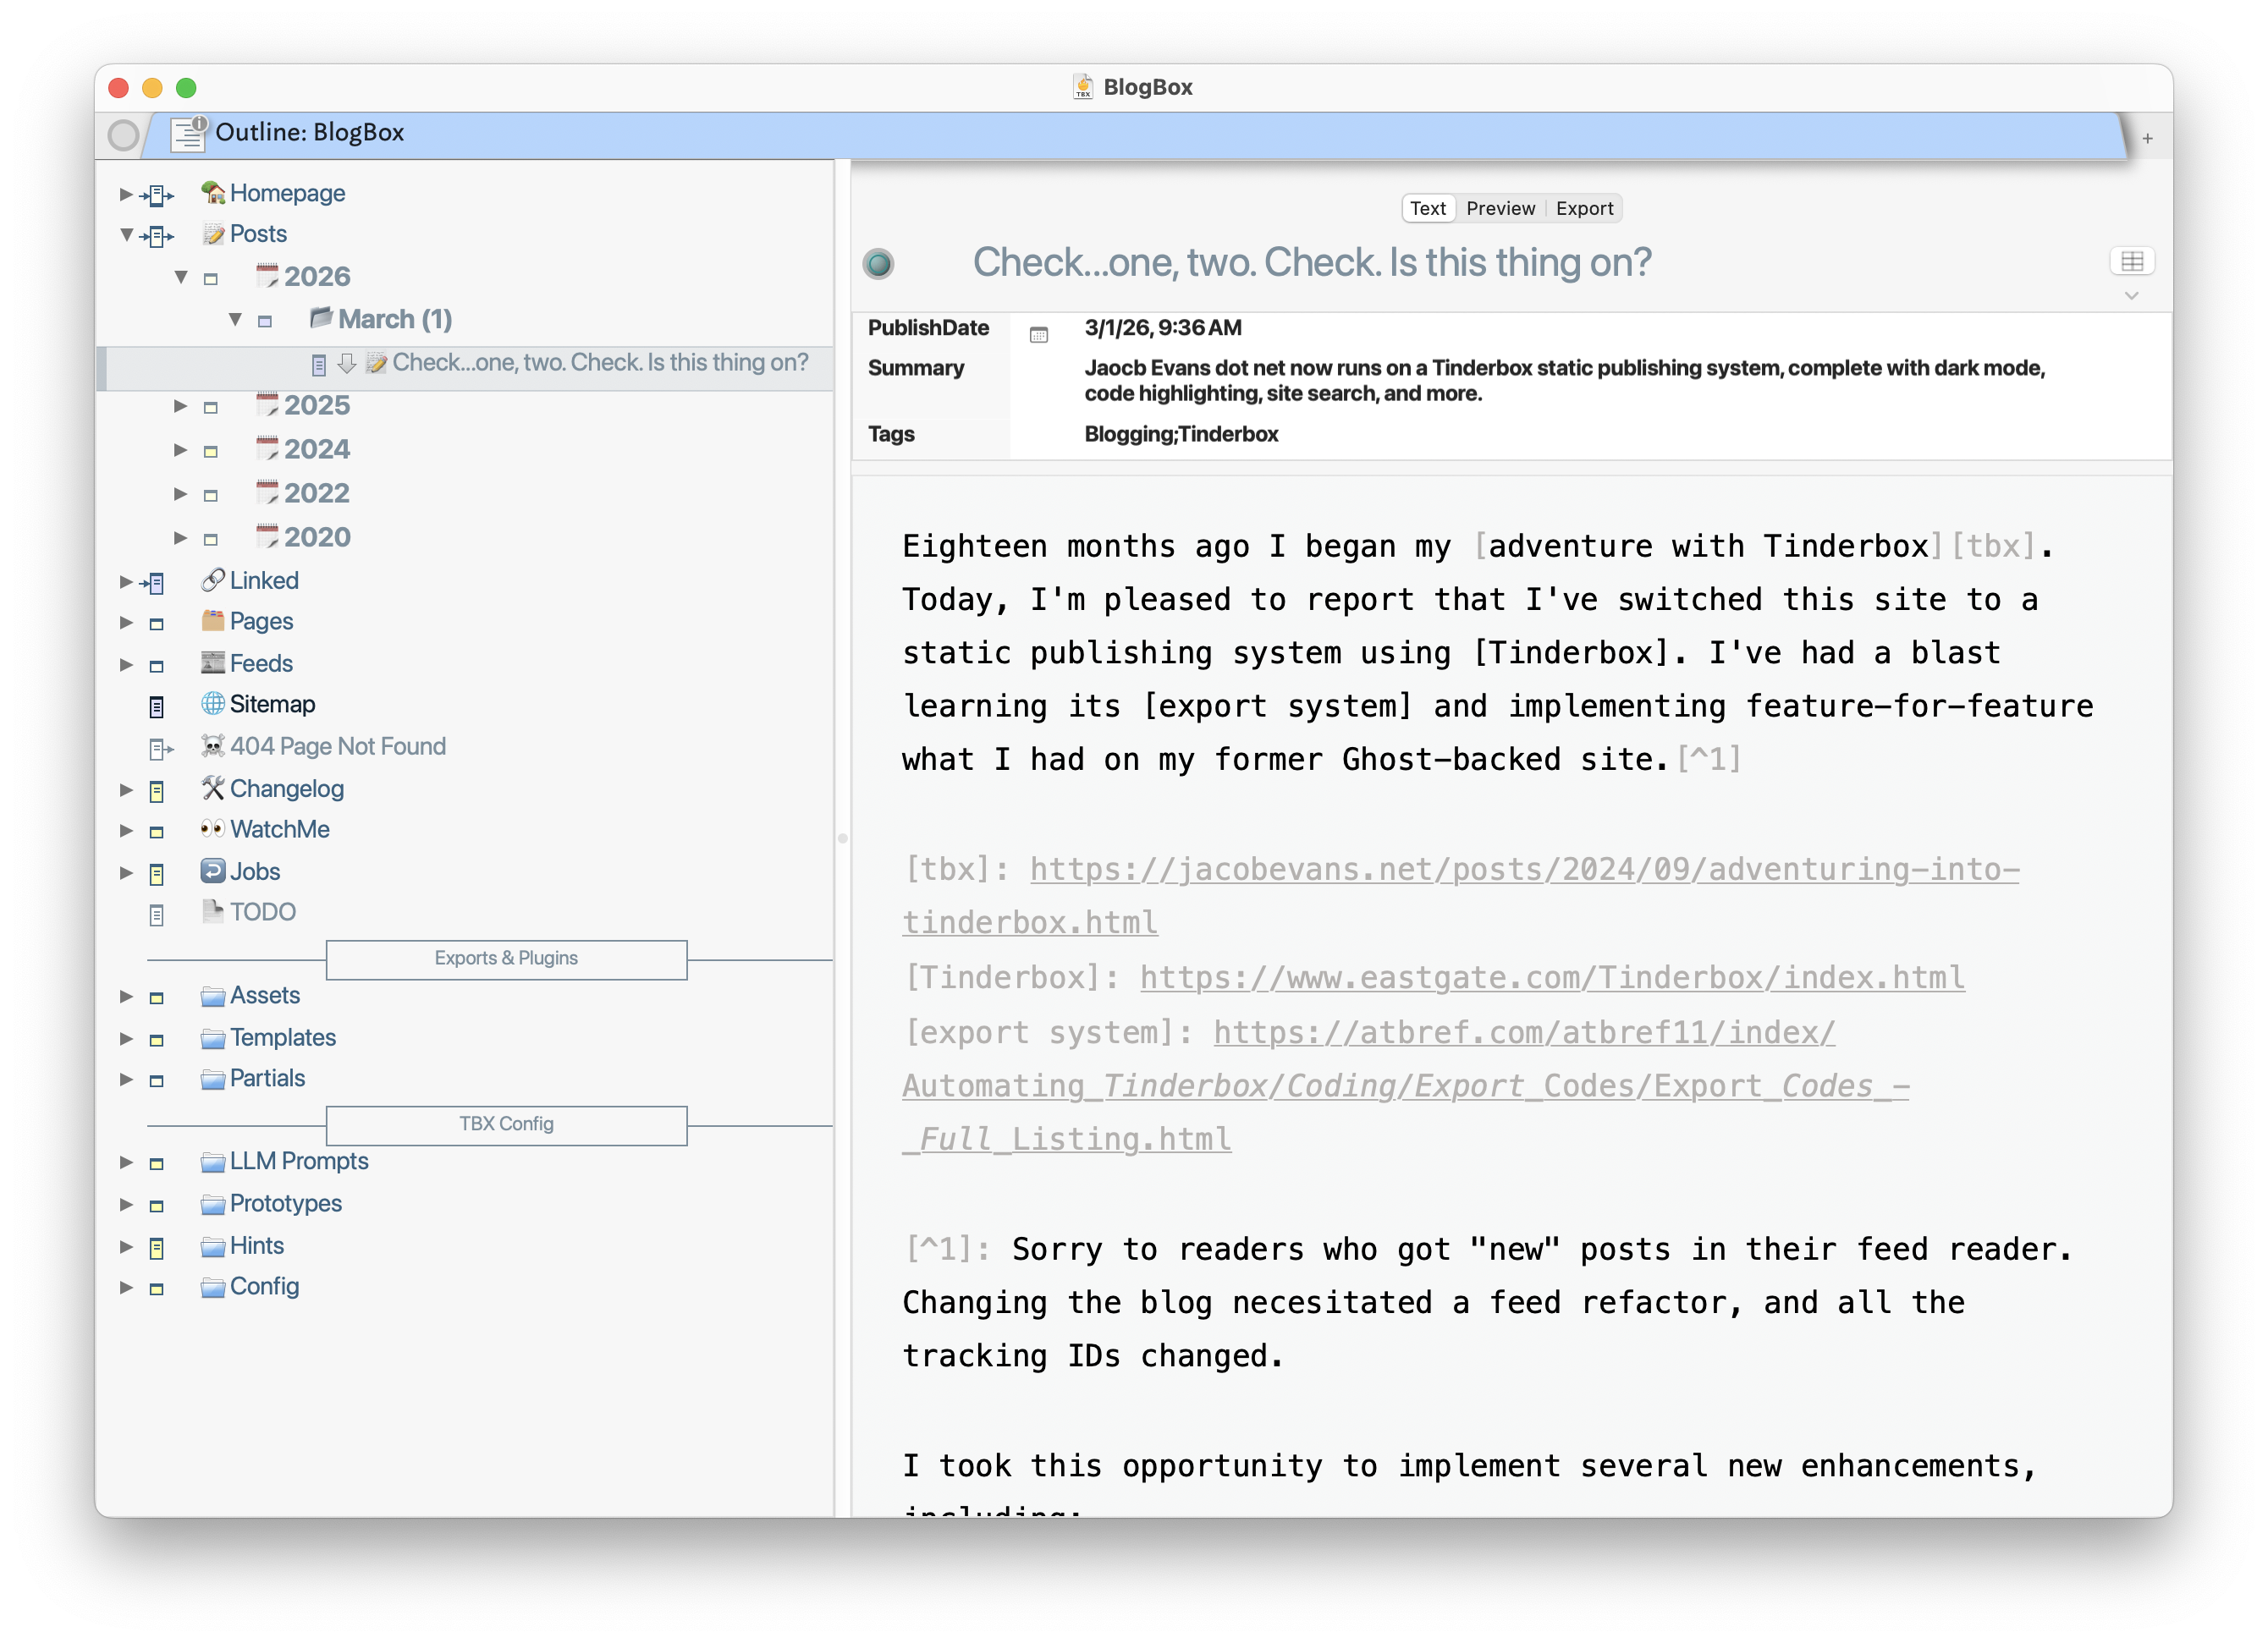The height and width of the screenshot is (1643, 2268).
Task: Select the TODO note in outline
Action: (x=262, y=912)
